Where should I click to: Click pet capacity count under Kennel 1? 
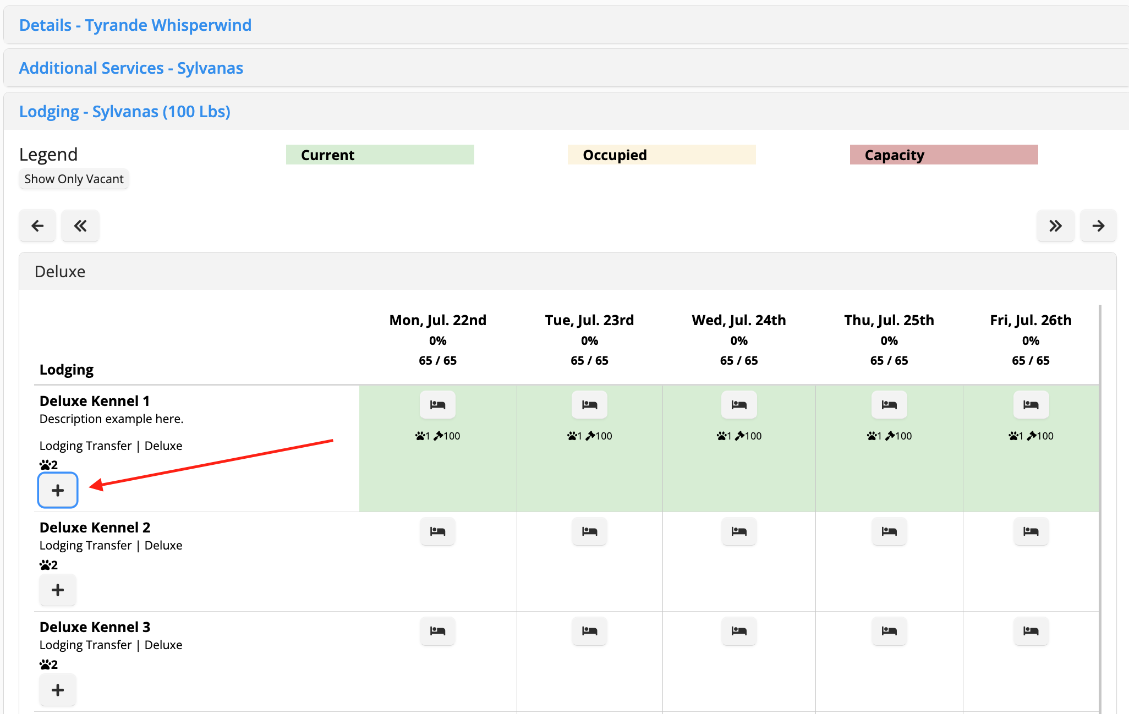click(48, 465)
